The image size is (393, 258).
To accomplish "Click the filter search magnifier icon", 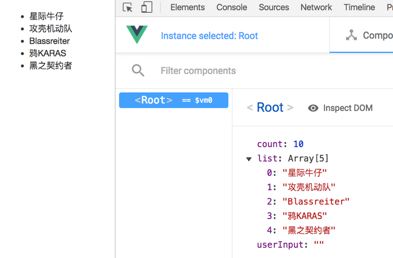I will point(138,71).
